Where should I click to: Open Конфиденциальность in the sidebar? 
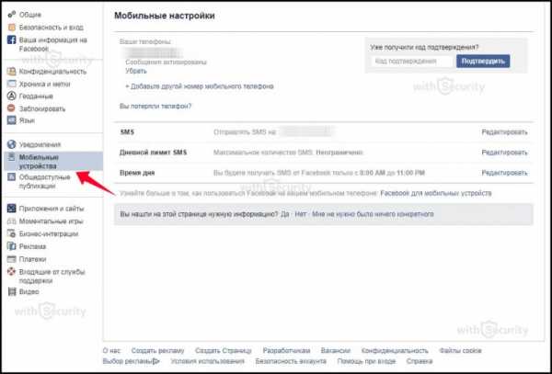[x=52, y=72]
